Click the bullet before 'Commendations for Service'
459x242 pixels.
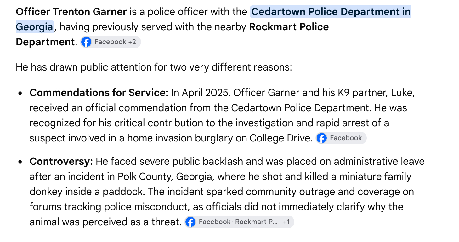point(20,93)
